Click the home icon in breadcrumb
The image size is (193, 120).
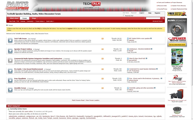pos(7,25)
